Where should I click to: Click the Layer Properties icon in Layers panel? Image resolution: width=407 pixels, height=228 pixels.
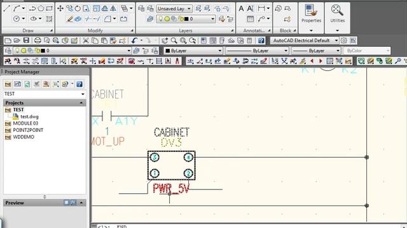coord(141,8)
